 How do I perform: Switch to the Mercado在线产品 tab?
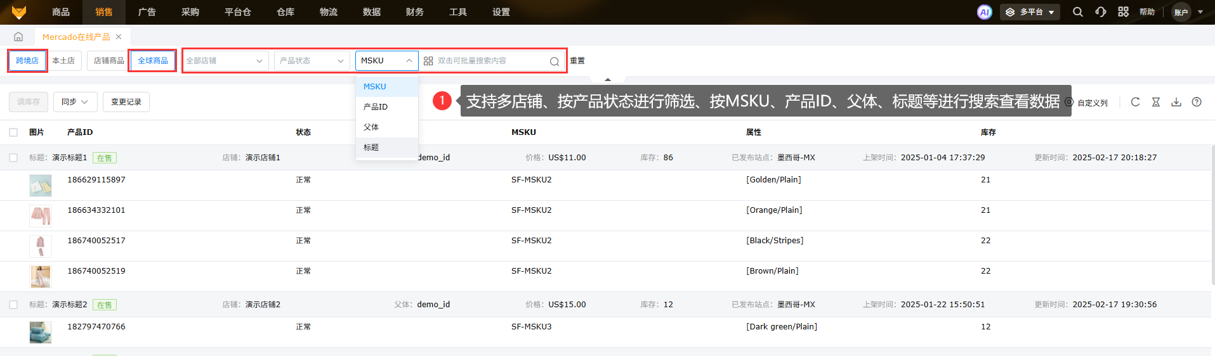coord(76,37)
